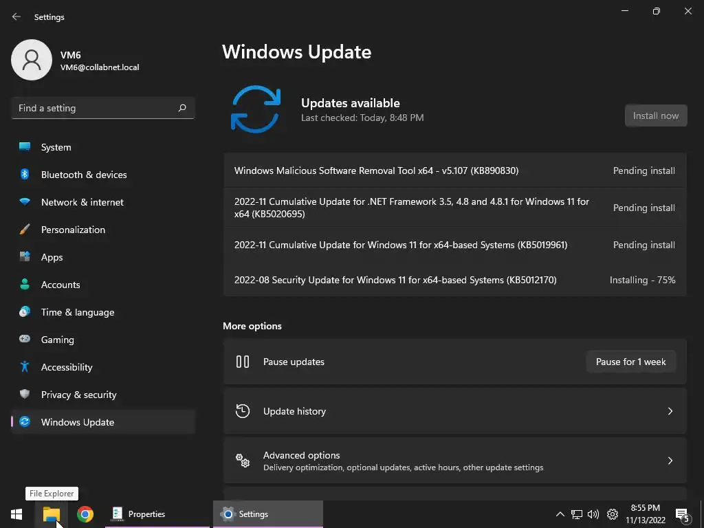Image resolution: width=704 pixels, height=528 pixels.
Task: Click the Pause updates label
Action: tap(294, 362)
